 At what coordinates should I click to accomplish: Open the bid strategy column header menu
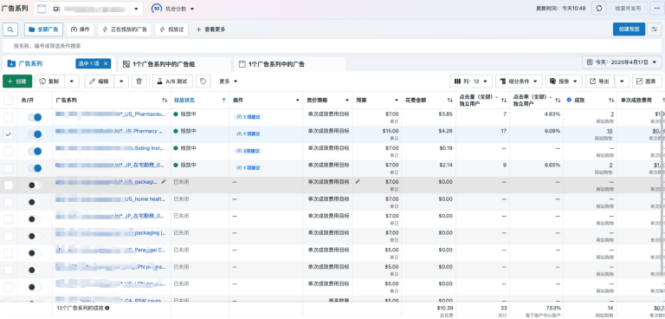[x=347, y=101]
